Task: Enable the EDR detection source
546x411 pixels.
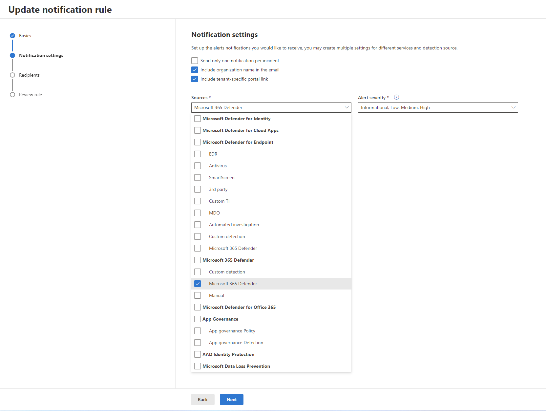Action: (198, 154)
